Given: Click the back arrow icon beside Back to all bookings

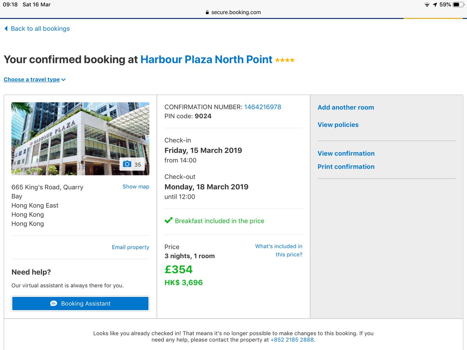Looking at the screenshot, I should tap(6, 29).
